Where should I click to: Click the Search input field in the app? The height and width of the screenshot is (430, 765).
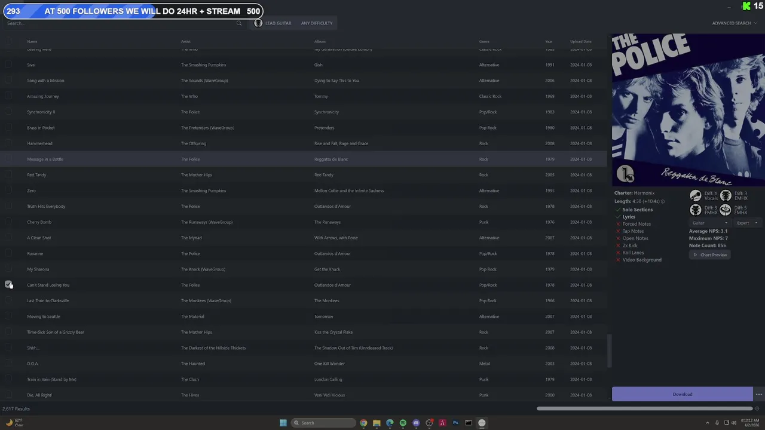pyautogui.click(x=123, y=23)
